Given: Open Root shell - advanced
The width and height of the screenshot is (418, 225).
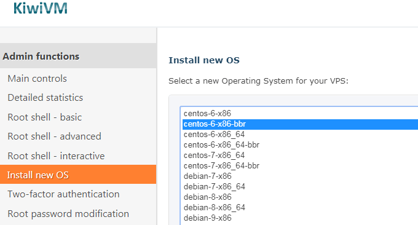Looking at the screenshot, I should coord(54,136).
